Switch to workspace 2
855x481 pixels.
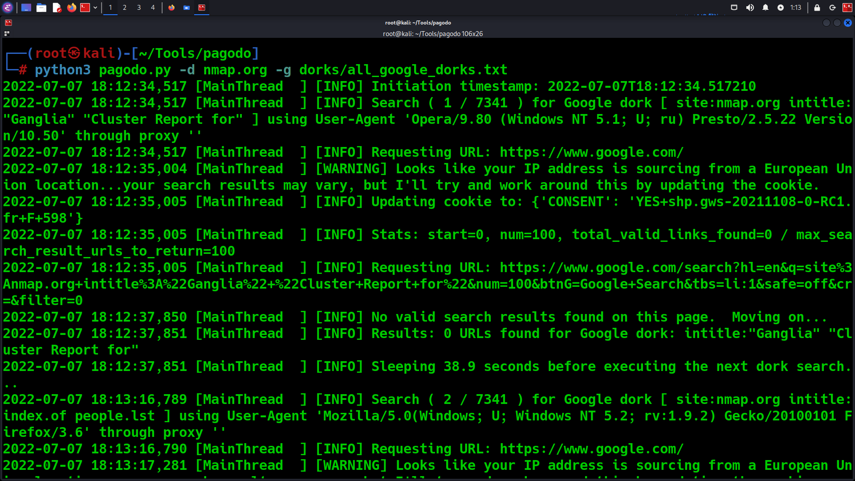[125, 8]
